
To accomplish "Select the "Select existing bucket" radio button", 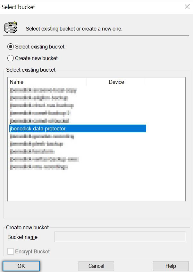I will coord(11,47).
